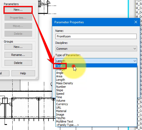Click New button under Parameters

pos(18,10)
